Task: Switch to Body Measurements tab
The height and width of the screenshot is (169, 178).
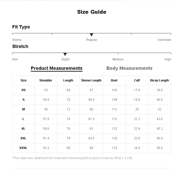Action: coord(129,68)
